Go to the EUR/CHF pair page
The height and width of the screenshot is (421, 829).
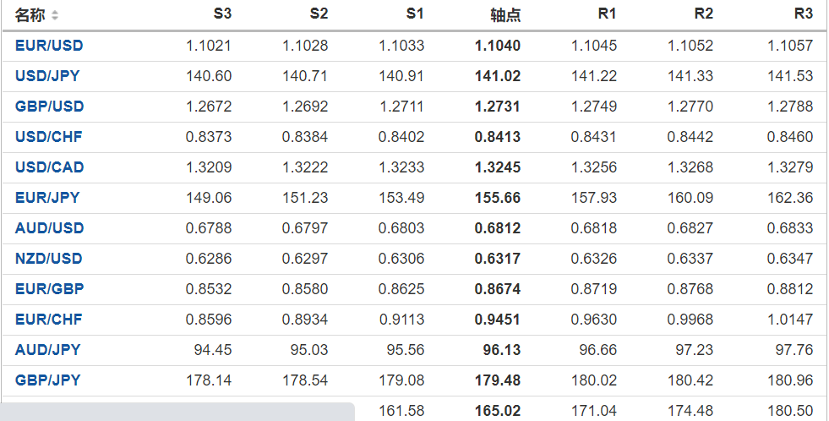48,320
